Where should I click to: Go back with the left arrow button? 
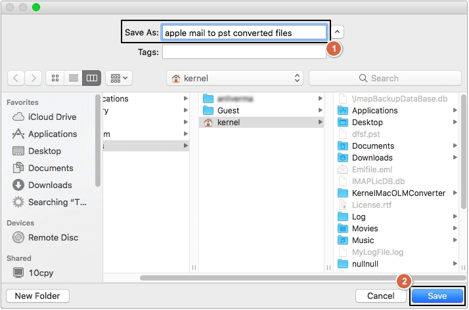[16, 78]
